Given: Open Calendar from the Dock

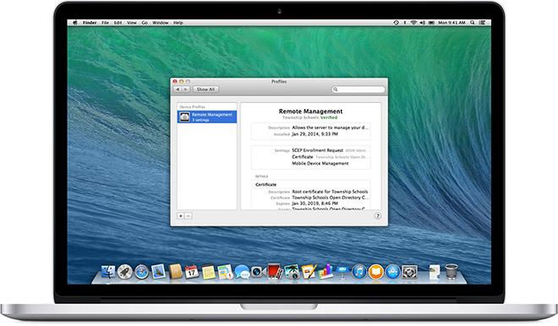Looking at the screenshot, I should pyautogui.click(x=191, y=272).
